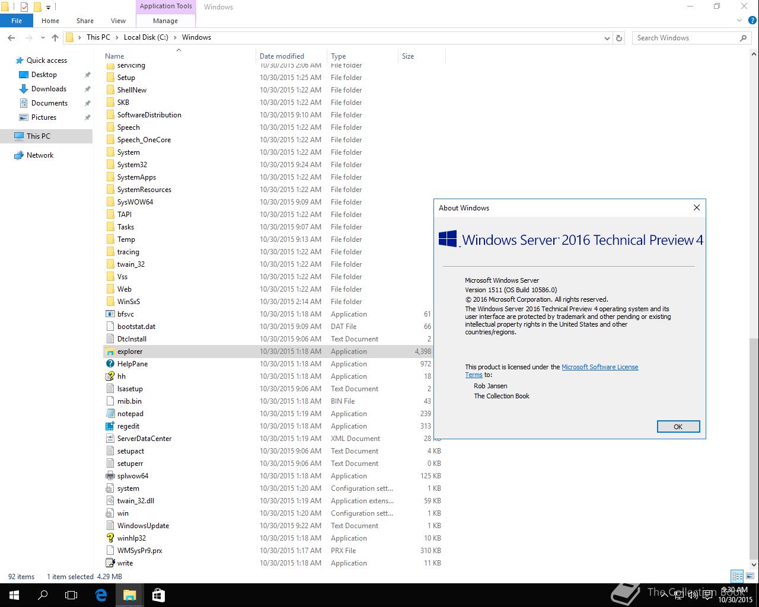Screen dimensions: 759x607
Task: Expand the ribbon with the chevron
Action: 739,21
